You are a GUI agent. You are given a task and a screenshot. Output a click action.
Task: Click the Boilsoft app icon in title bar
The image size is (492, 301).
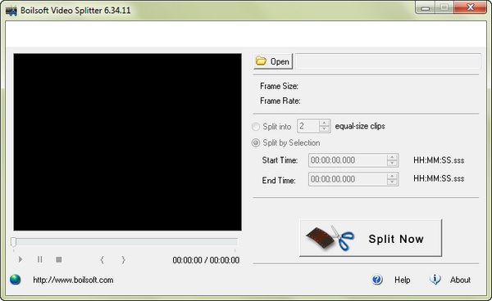pyautogui.click(x=11, y=11)
